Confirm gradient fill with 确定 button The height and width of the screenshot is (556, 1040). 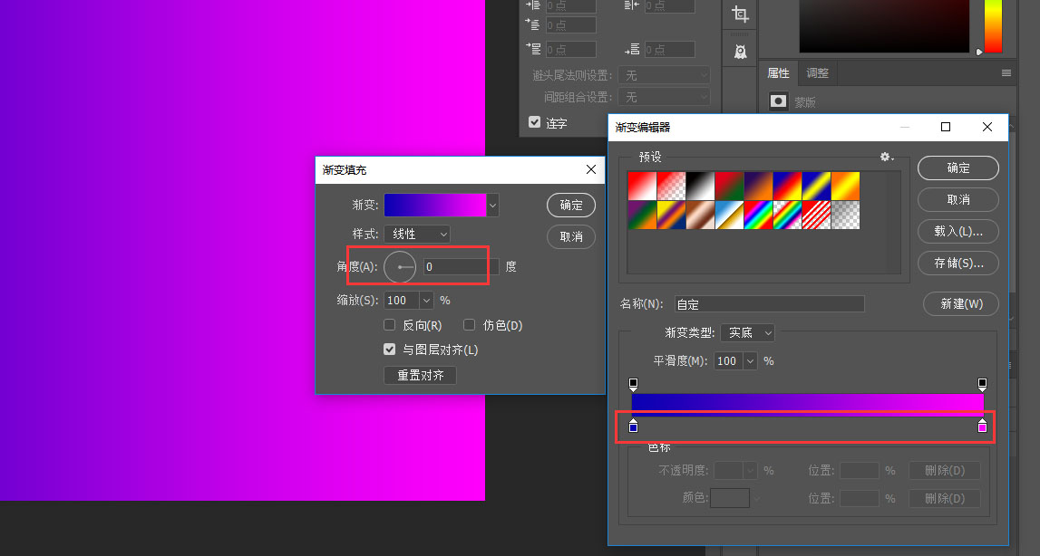click(571, 205)
